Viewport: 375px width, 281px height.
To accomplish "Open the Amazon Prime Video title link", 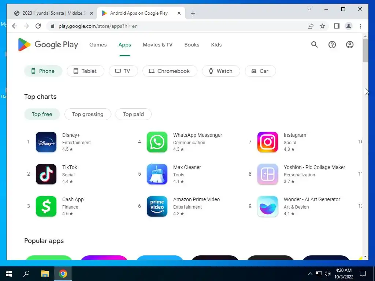I will coord(196,199).
